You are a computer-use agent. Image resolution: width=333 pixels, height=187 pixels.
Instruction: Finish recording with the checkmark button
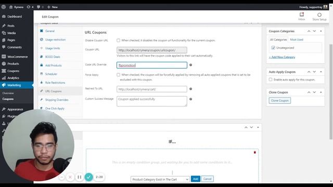(x=89, y=177)
